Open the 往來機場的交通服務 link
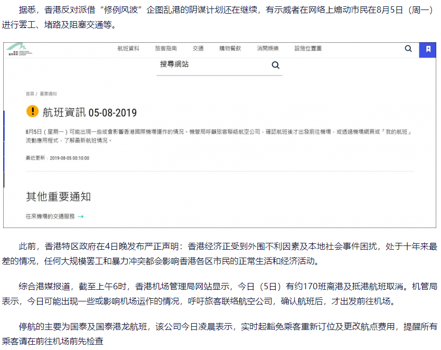The height and width of the screenshot is (350, 441). pyautogui.click(x=50, y=216)
